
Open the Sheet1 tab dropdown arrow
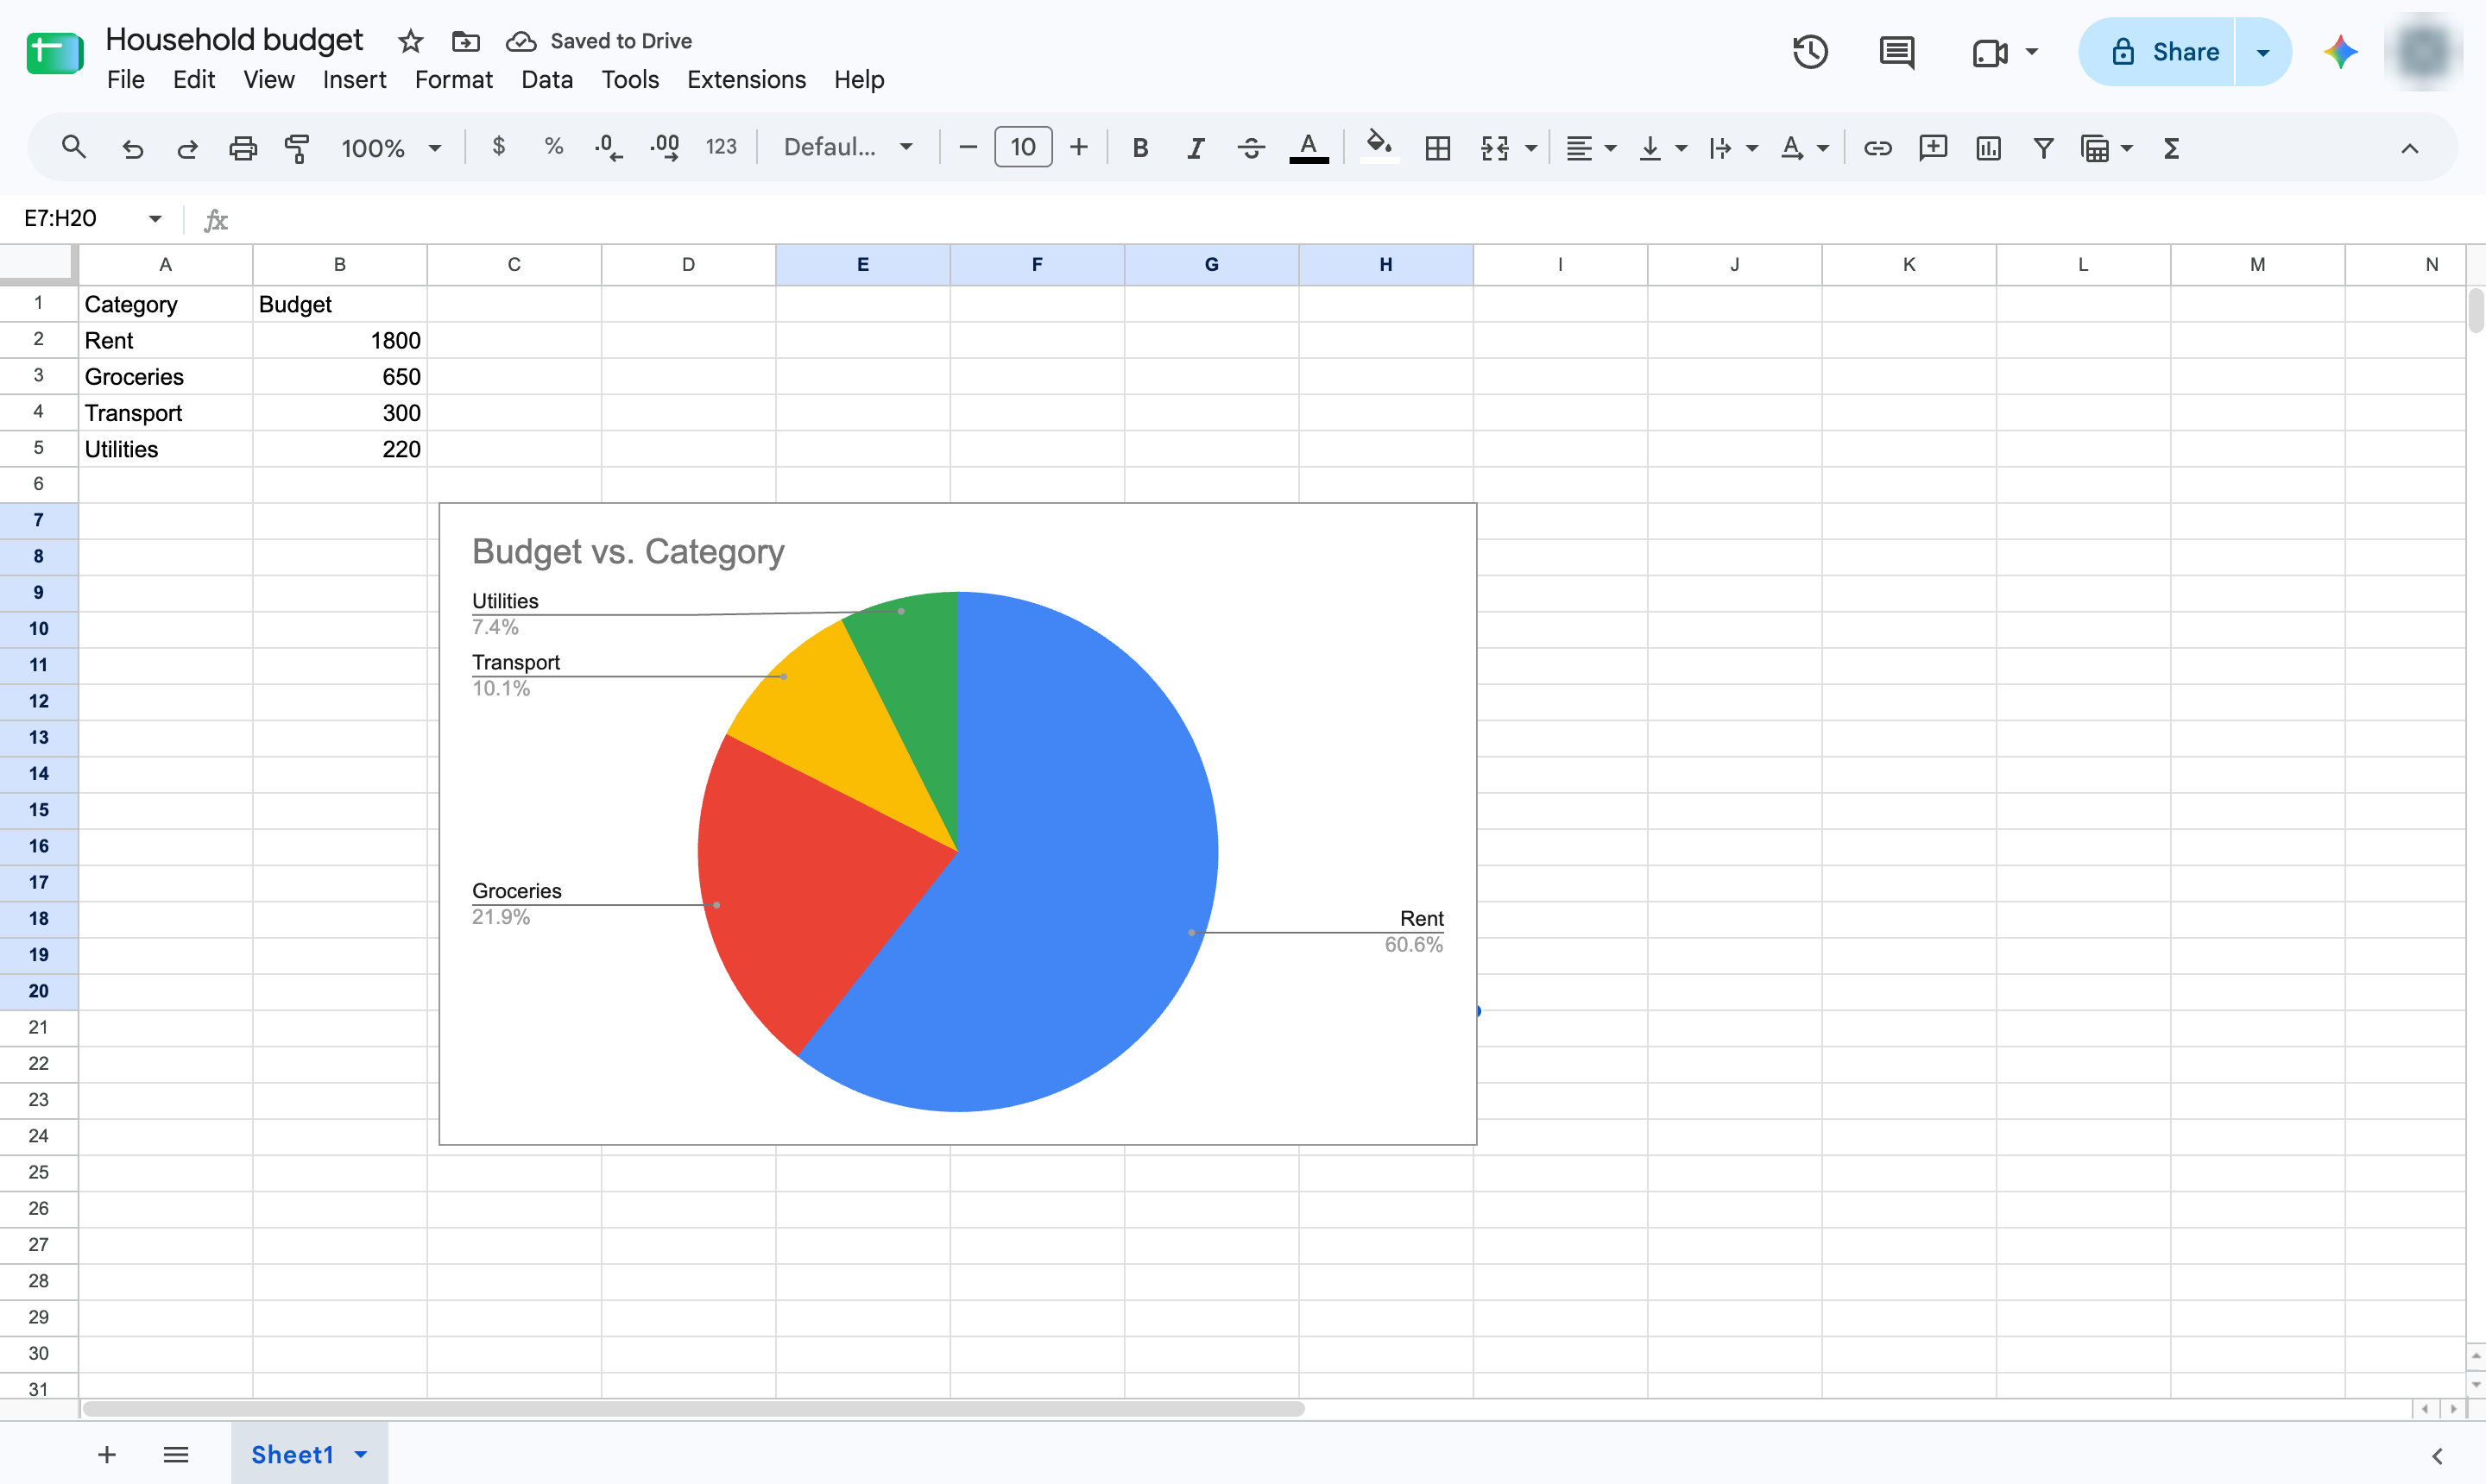tap(361, 1455)
